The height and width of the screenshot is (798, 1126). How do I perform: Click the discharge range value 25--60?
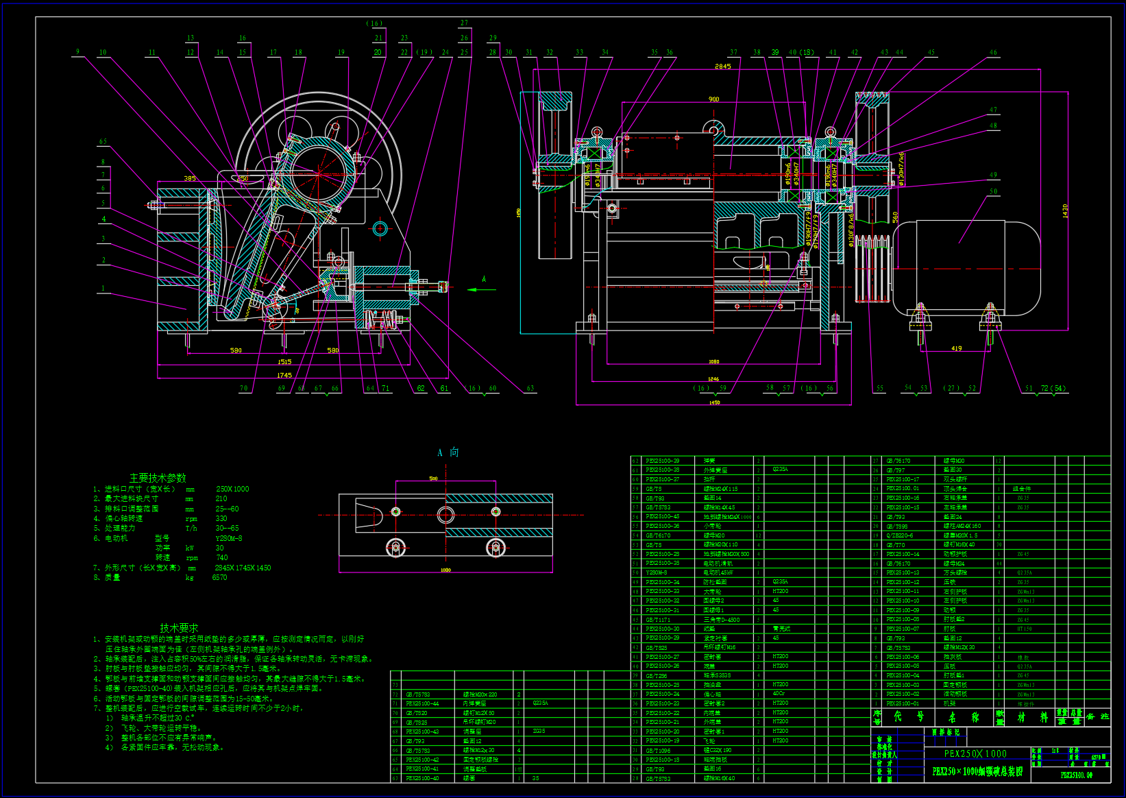point(227,509)
